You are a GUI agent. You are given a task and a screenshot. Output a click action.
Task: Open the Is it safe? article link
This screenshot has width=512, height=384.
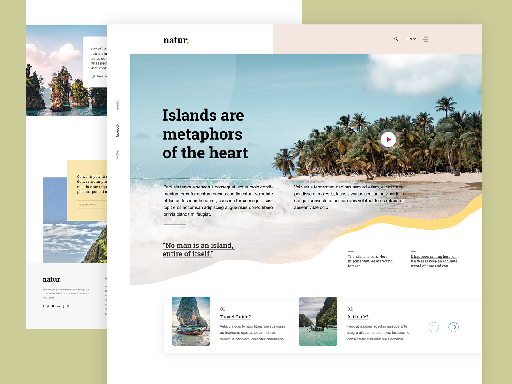click(x=358, y=316)
